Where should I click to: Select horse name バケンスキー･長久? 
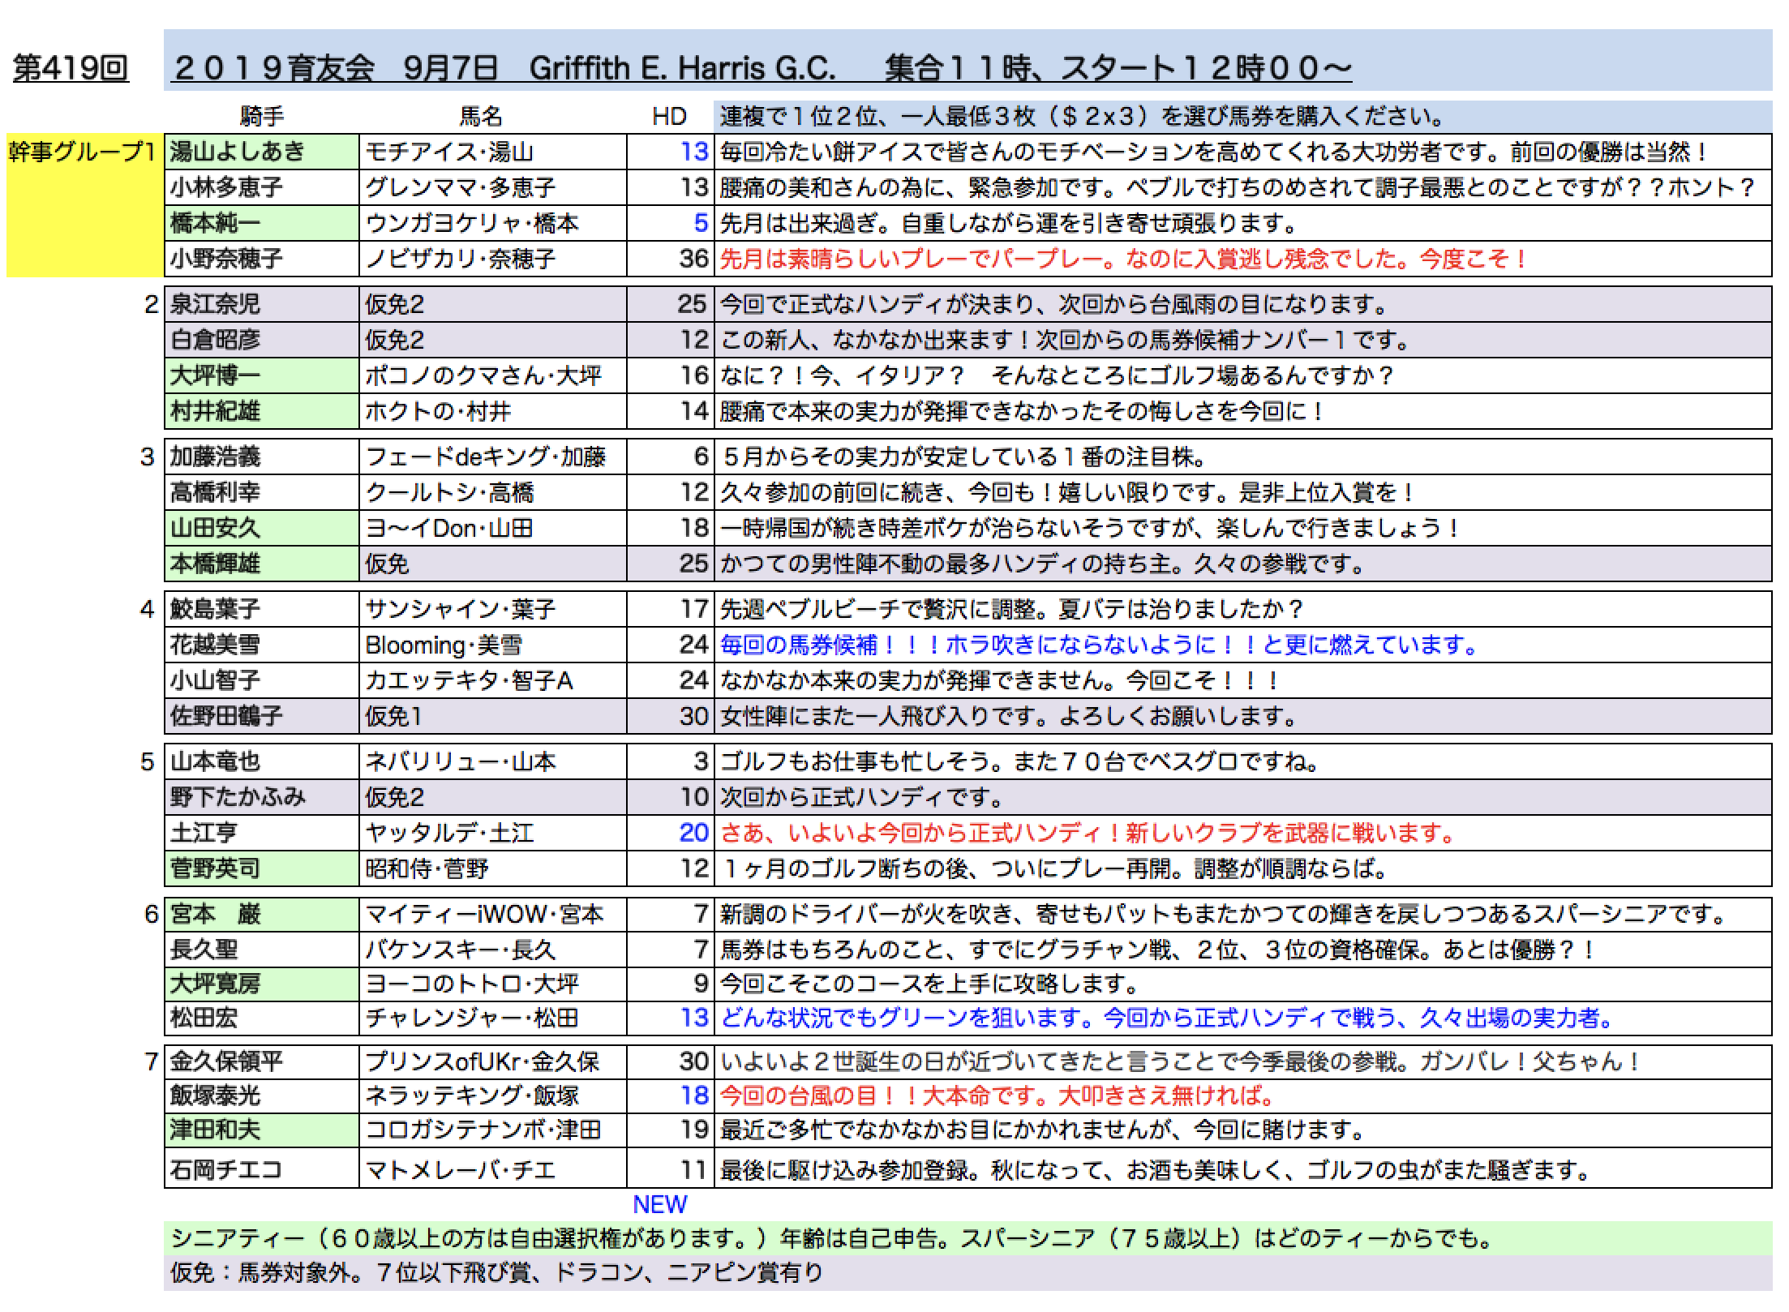coord(493,949)
